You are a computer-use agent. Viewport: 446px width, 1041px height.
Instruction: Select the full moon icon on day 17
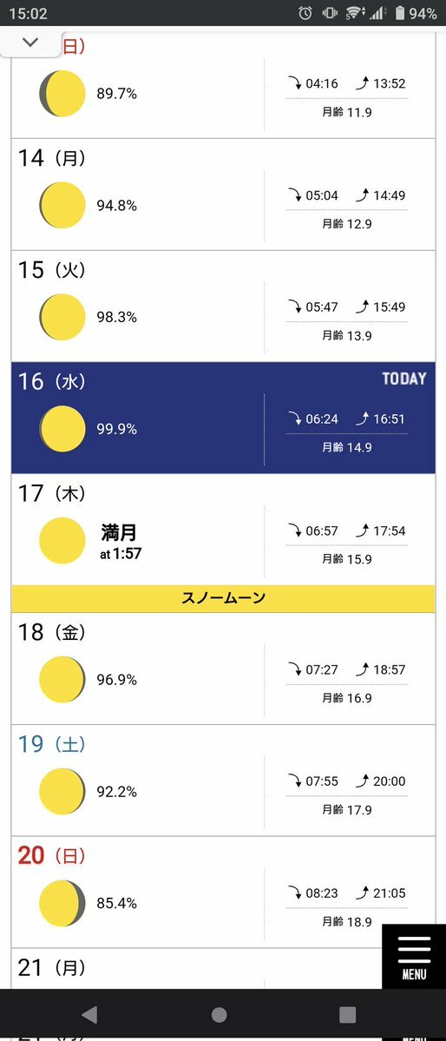62,541
